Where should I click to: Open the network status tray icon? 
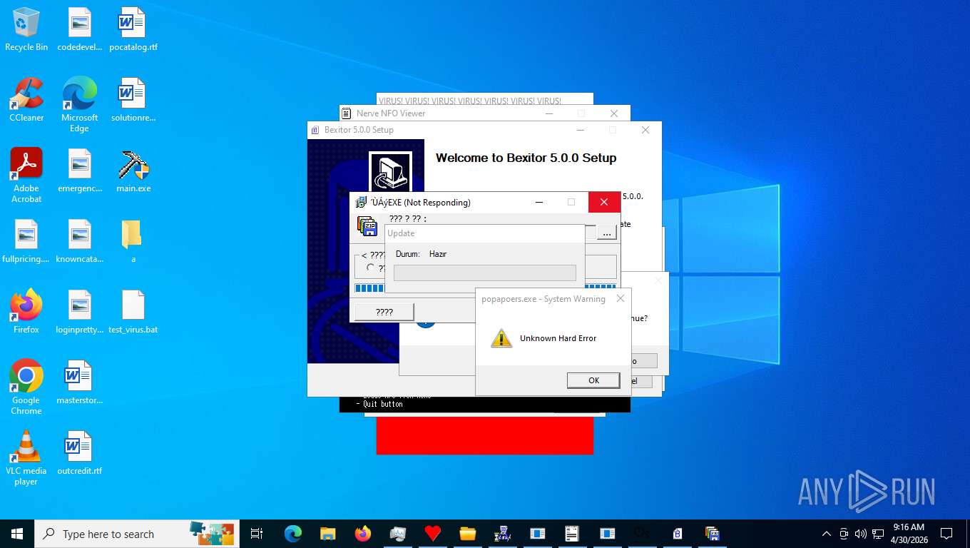(878, 534)
